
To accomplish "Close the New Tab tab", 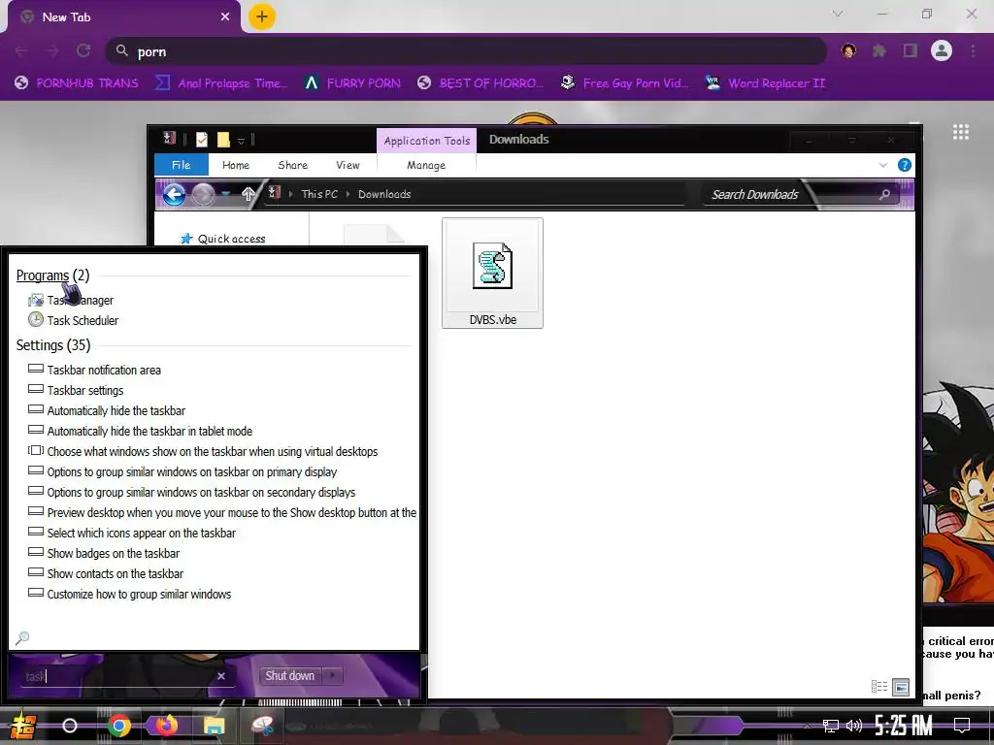I will [225, 16].
